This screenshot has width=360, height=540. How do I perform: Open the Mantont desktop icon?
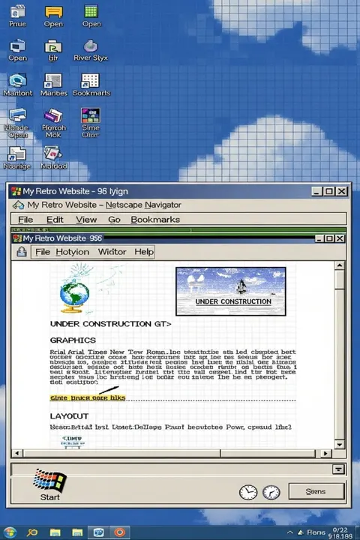pos(17,85)
